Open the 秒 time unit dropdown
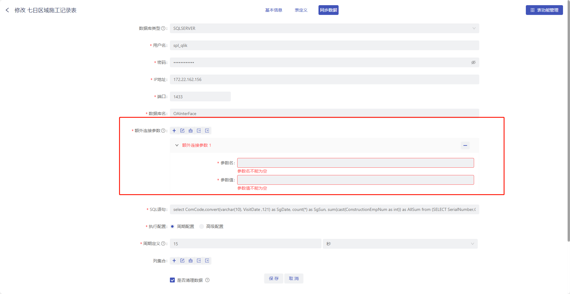The width and height of the screenshot is (570, 294). pyautogui.click(x=400, y=244)
